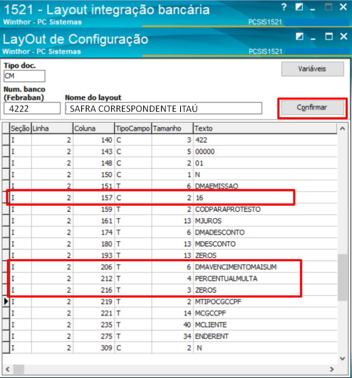Click the Texto cell 01 in column 148 row
This screenshot has width=352, height=378.
point(265,163)
